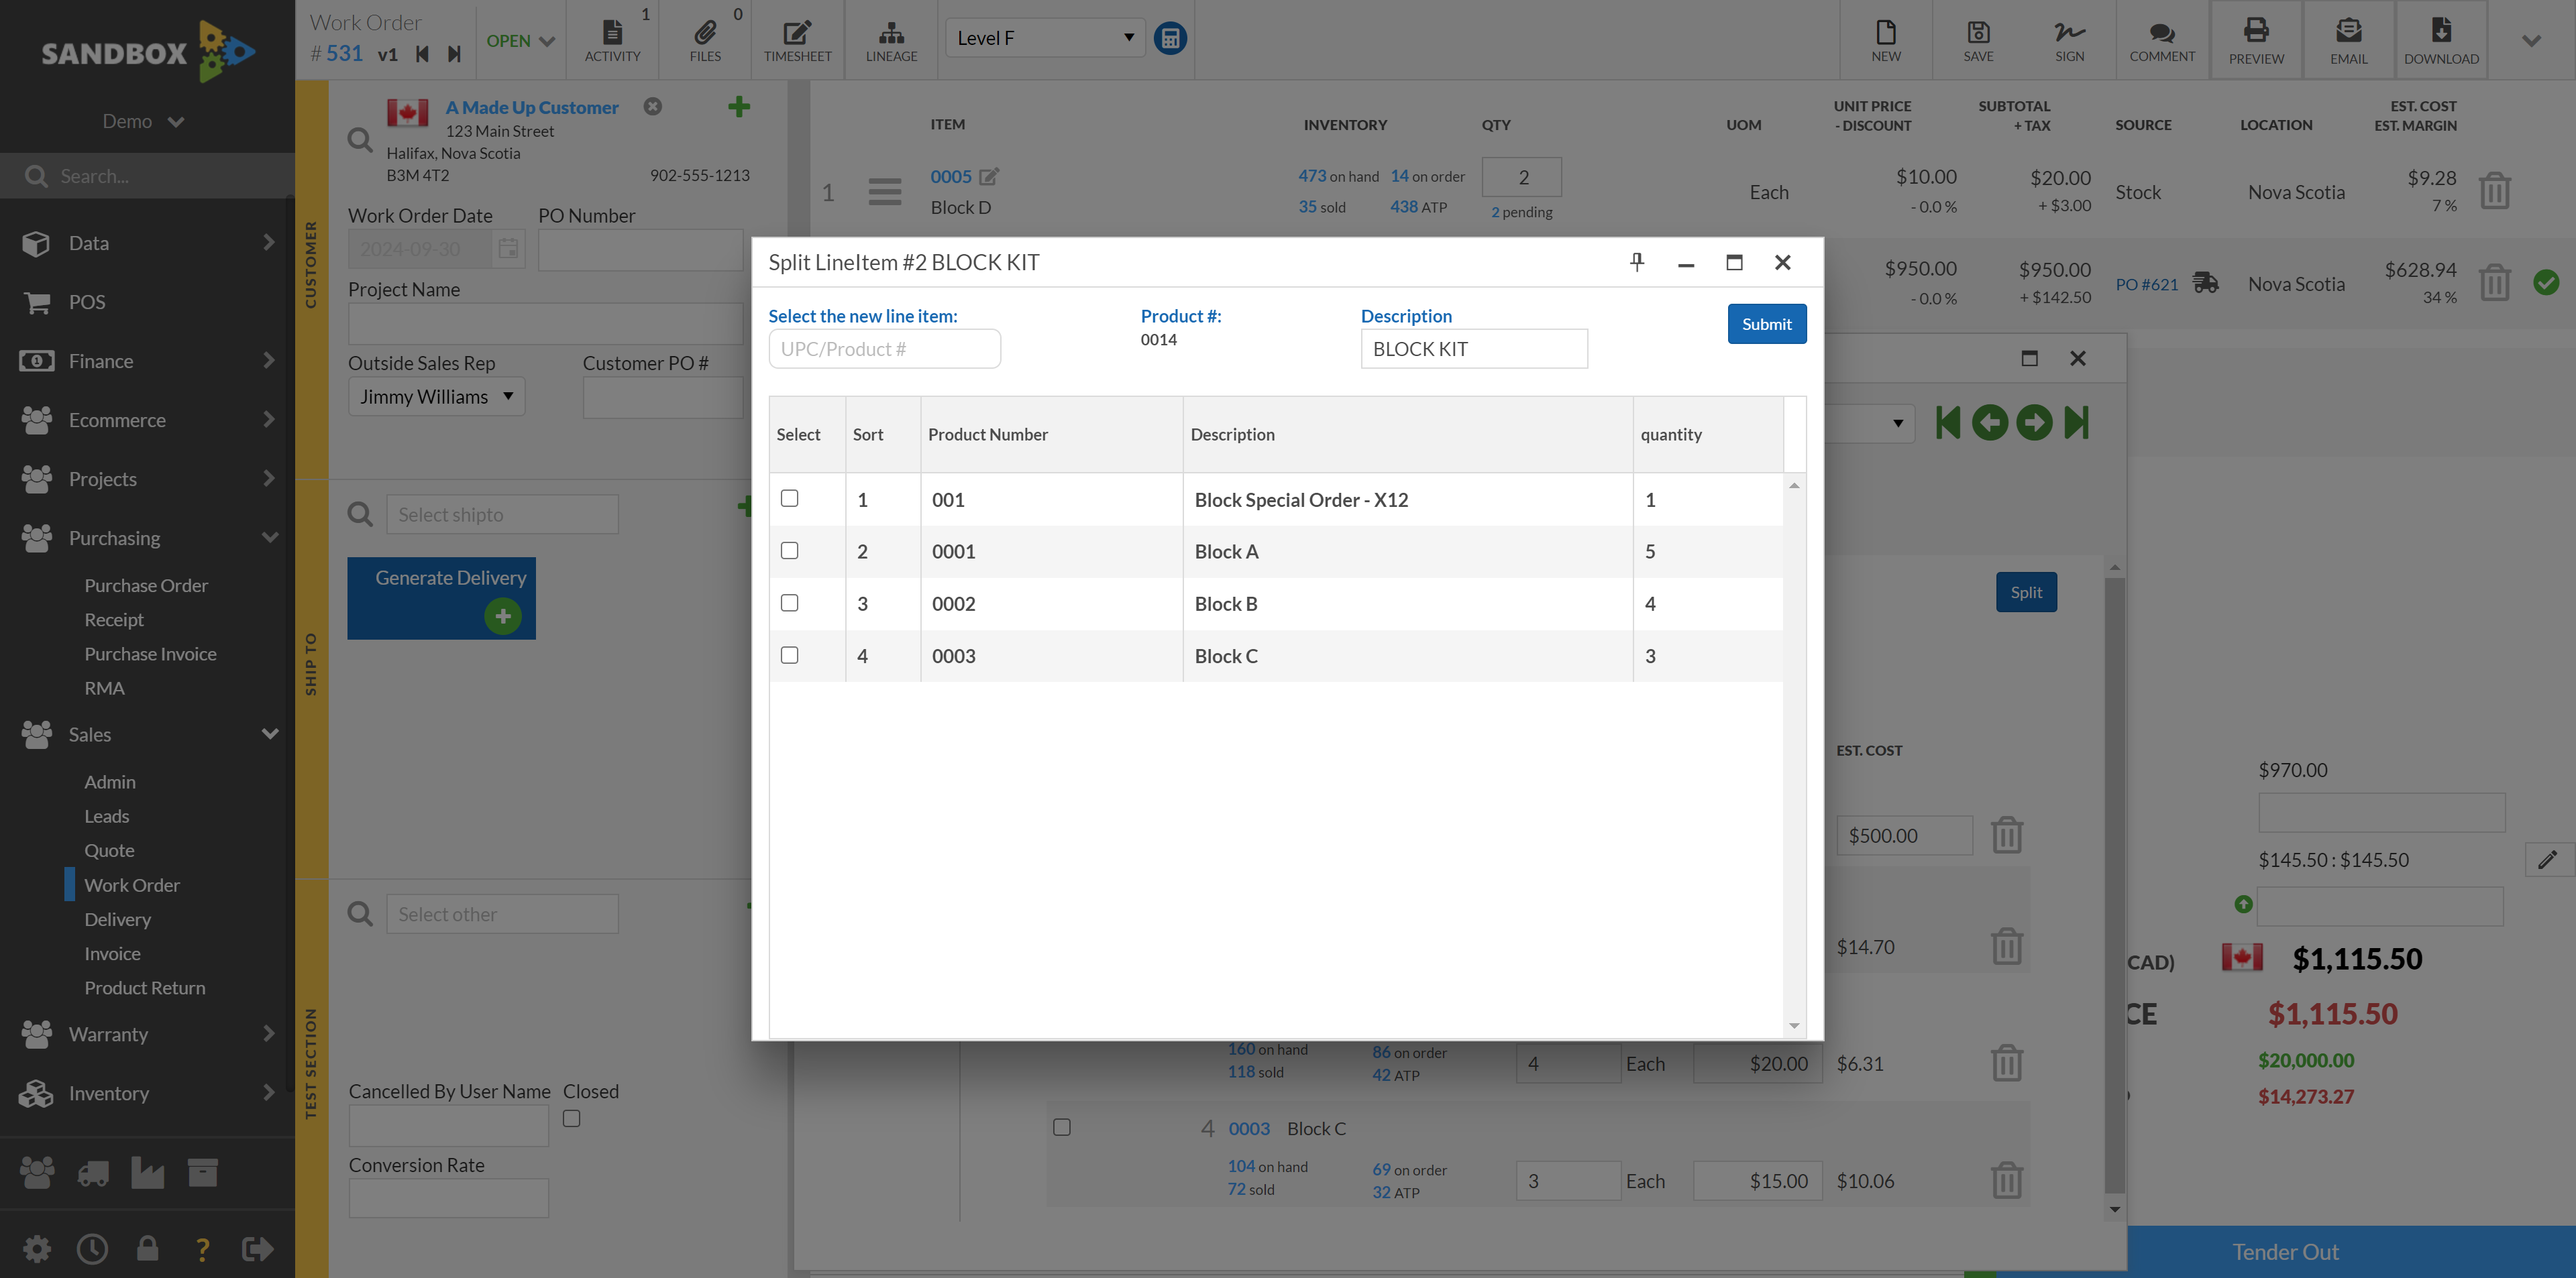Delete line item Block D via trash icon

pos(2494,191)
